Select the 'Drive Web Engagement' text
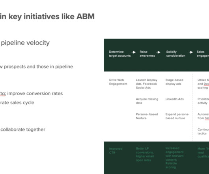The width and height of the screenshot is (209, 174). pos(118,82)
